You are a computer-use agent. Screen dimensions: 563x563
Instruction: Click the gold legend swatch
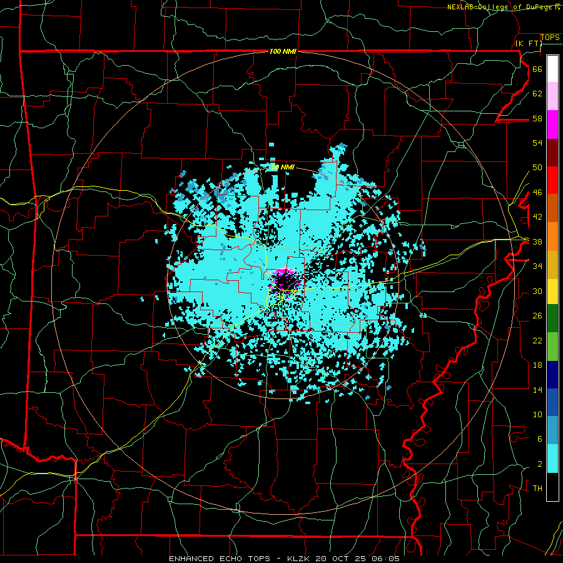point(552,265)
